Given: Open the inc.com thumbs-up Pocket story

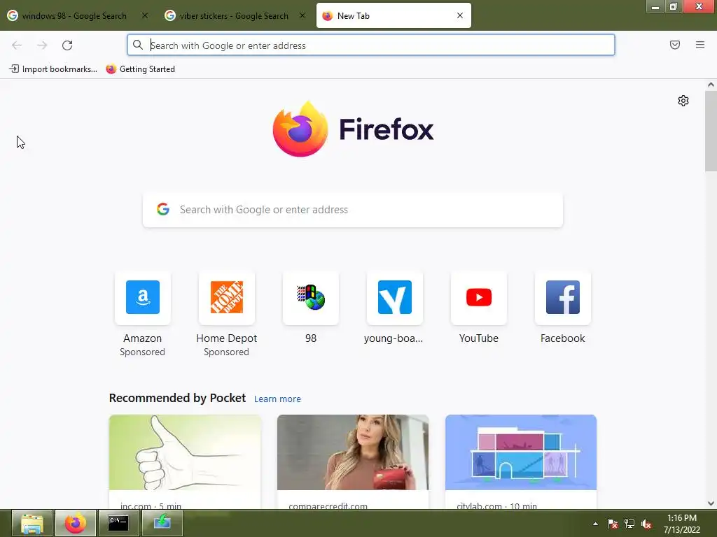Looking at the screenshot, I should pyautogui.click(x=185, y=452).
